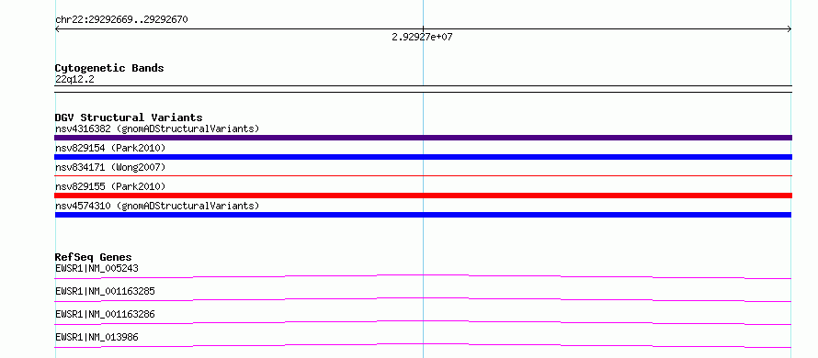Click the EWSR1|NM_013986 transcript label

[97, 337]
